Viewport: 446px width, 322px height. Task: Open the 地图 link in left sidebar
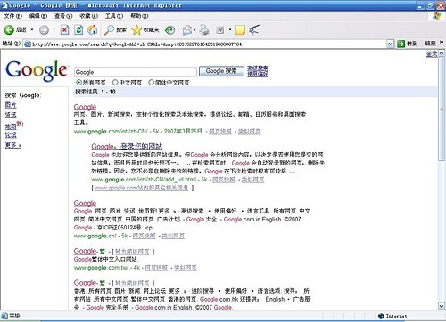click(11, 126)
